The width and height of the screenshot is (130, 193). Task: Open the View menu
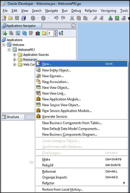pyautogui.click(x=24, y=11)
